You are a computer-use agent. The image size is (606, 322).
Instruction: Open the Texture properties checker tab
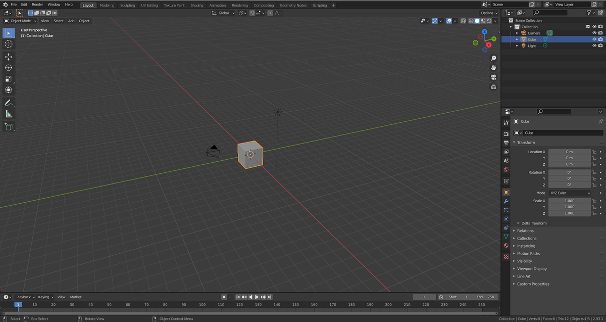[506, 257]
